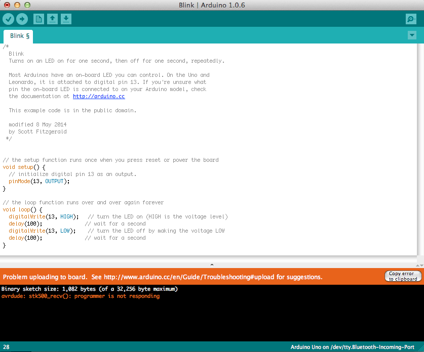Screen dimensions: 424x352
Task: Click the 'Problem uploading to board' error message
Action: coord(163,277)
